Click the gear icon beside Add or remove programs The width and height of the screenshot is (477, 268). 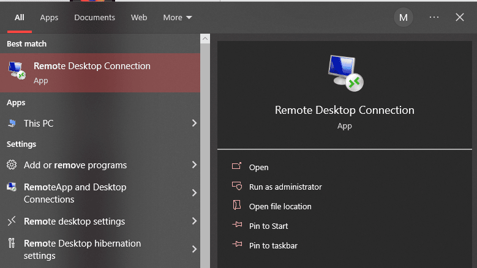12,165
